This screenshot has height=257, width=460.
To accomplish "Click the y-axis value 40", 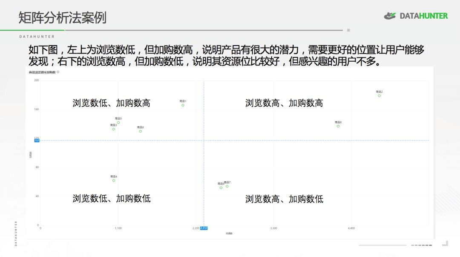I will [x=37, y=196].
